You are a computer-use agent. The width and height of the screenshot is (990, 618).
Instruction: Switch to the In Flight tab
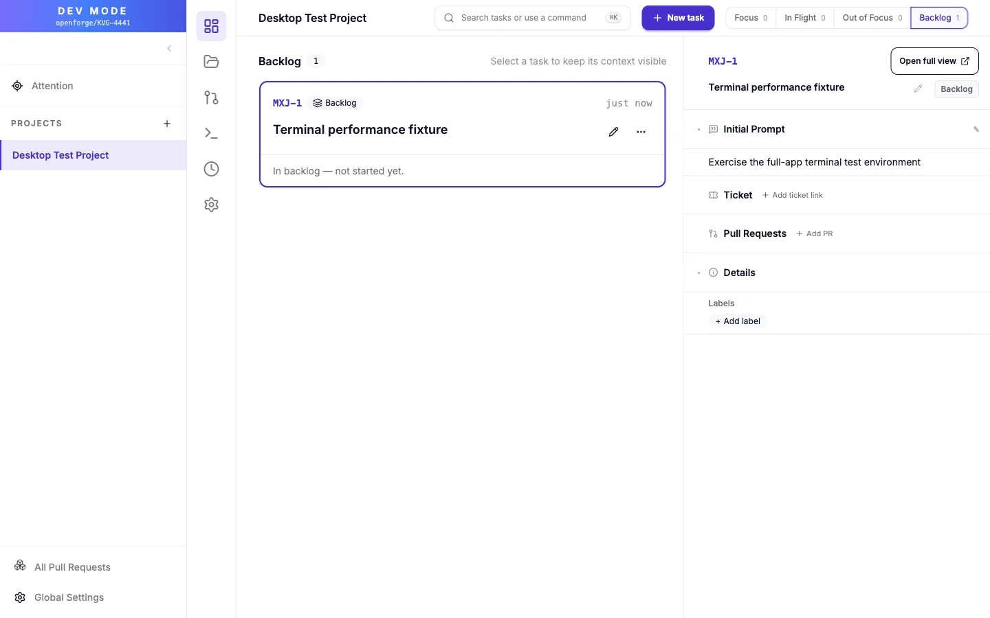[804, 18]
